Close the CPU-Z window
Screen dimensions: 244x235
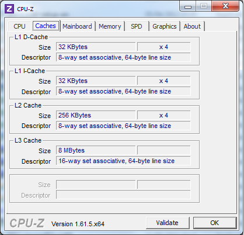point(225,6)
